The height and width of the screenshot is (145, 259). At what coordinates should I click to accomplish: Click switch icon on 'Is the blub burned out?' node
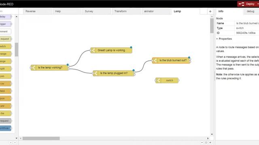coord(155,60)
